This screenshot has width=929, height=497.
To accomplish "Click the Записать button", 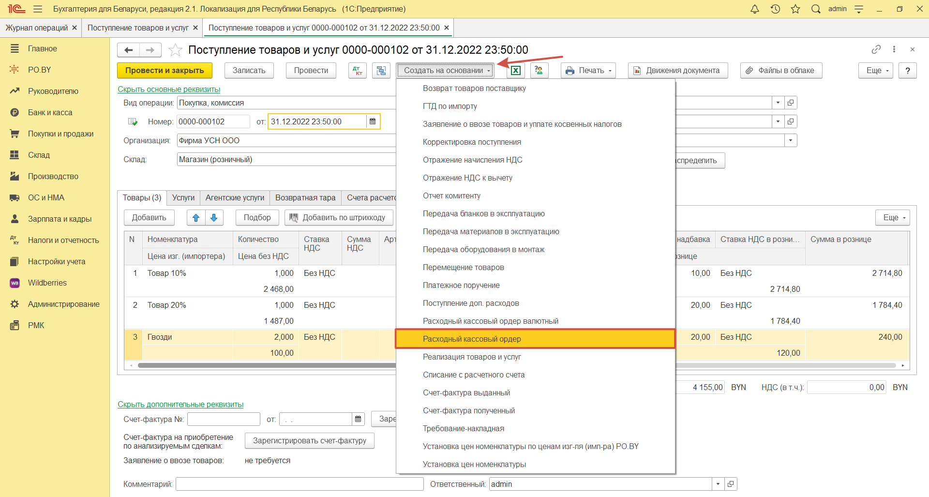I will 249,71.
